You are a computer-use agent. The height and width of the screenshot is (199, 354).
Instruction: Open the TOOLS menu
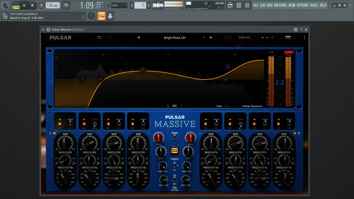314,5
